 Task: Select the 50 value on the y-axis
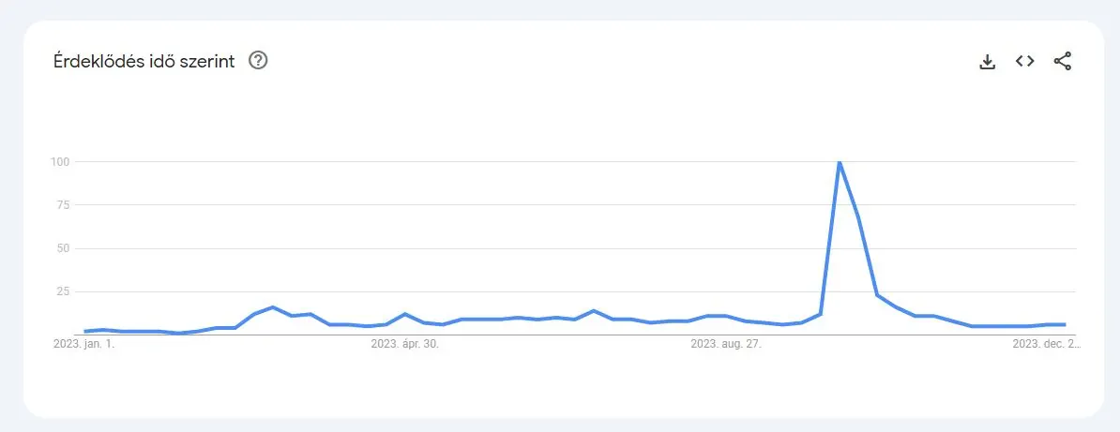(63, 248)
